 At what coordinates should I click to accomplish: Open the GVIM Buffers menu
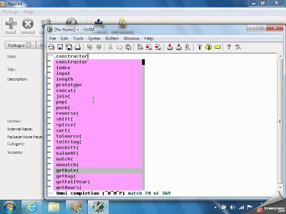112,39
